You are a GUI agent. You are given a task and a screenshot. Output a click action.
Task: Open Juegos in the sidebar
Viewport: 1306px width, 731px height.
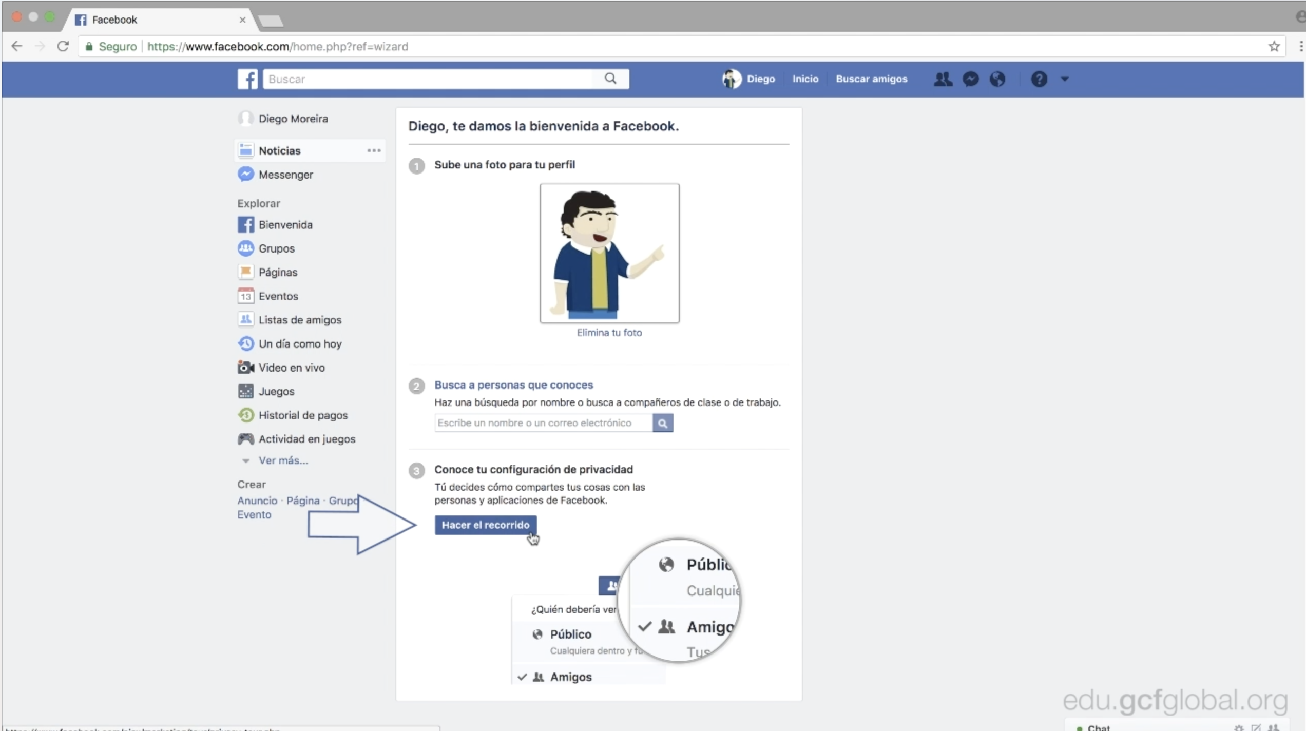(x=266, y=391)
